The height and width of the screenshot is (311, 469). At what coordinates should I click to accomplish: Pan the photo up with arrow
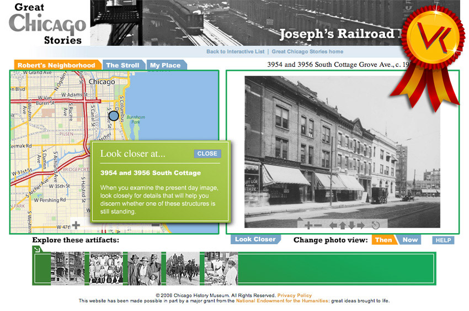click(343, 225)
